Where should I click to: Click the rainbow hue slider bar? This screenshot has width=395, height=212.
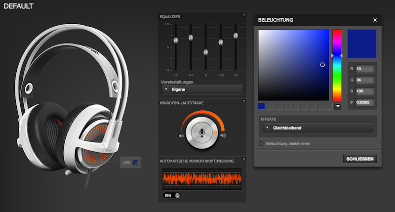coord(337,64)
